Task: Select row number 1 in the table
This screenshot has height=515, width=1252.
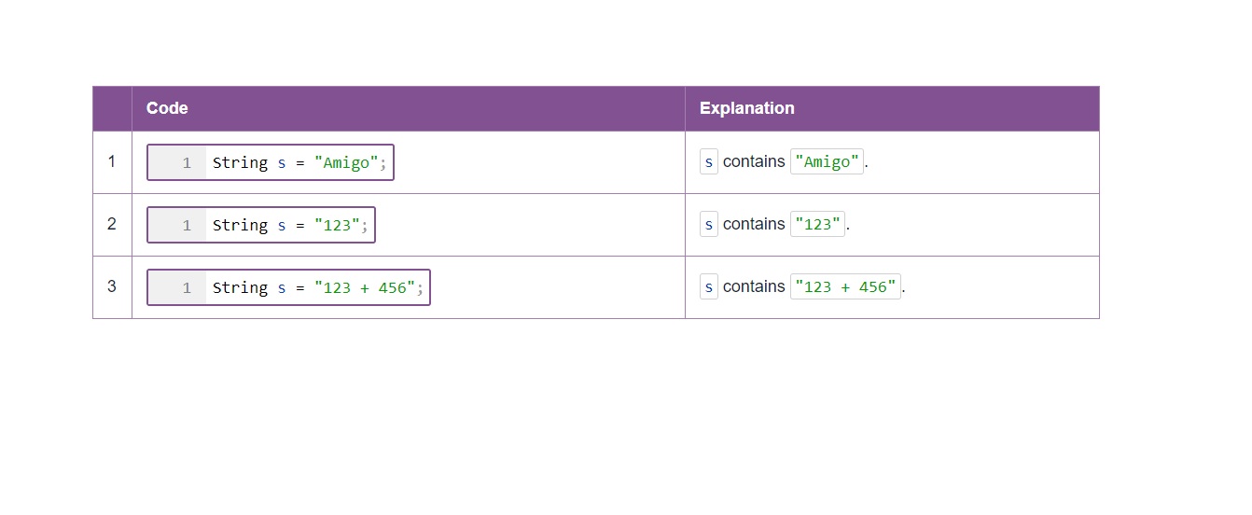Action: (112, 161)
